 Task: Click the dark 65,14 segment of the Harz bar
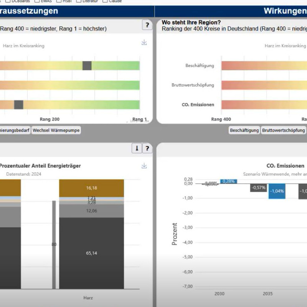pos(91,253)
